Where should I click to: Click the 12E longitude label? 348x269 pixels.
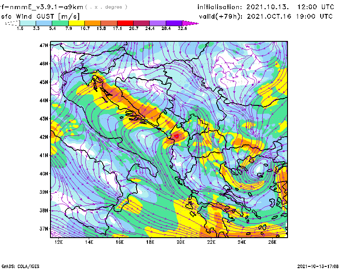[59, 242]
